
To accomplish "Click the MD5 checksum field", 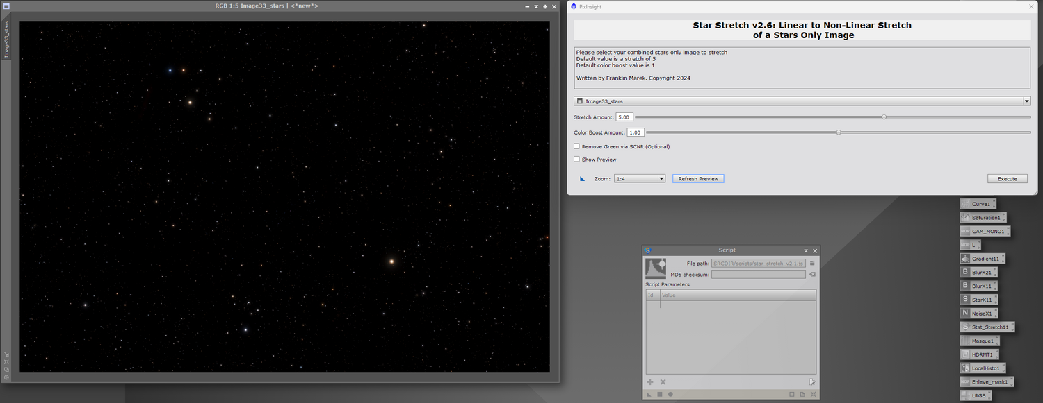I will (x=759, y=274).
